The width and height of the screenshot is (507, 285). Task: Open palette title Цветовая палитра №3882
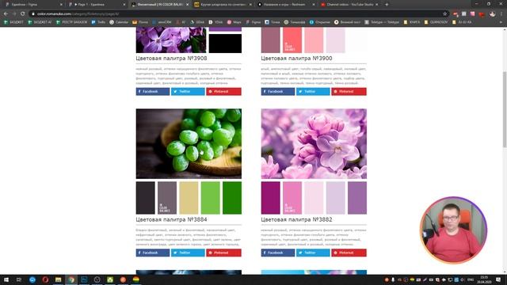[x=296, y=219]
